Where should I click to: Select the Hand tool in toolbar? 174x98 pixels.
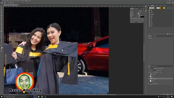[1, 41]
